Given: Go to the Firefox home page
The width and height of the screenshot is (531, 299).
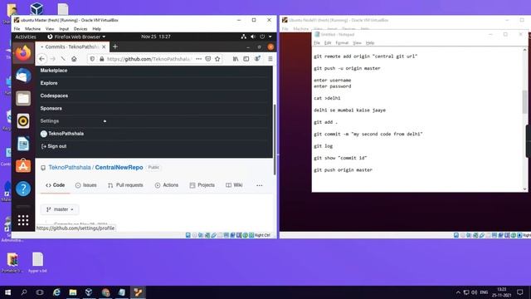Looking at the screenshot, I should [x=74, y=59].
